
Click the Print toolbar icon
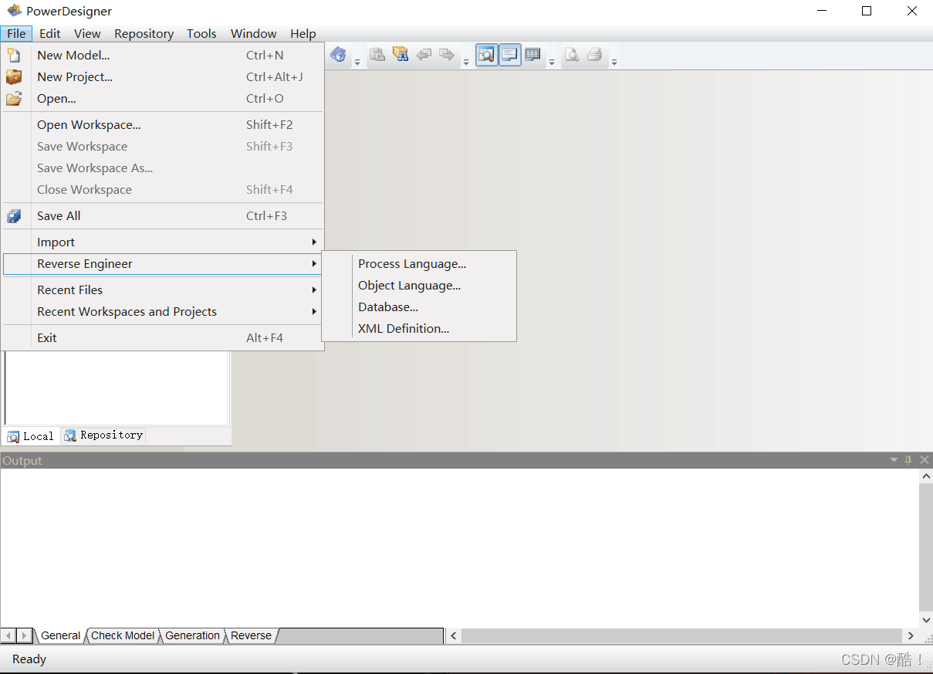coord(594,55)
